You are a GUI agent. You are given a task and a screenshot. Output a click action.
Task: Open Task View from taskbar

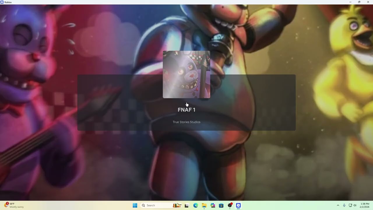coord(186,205)
